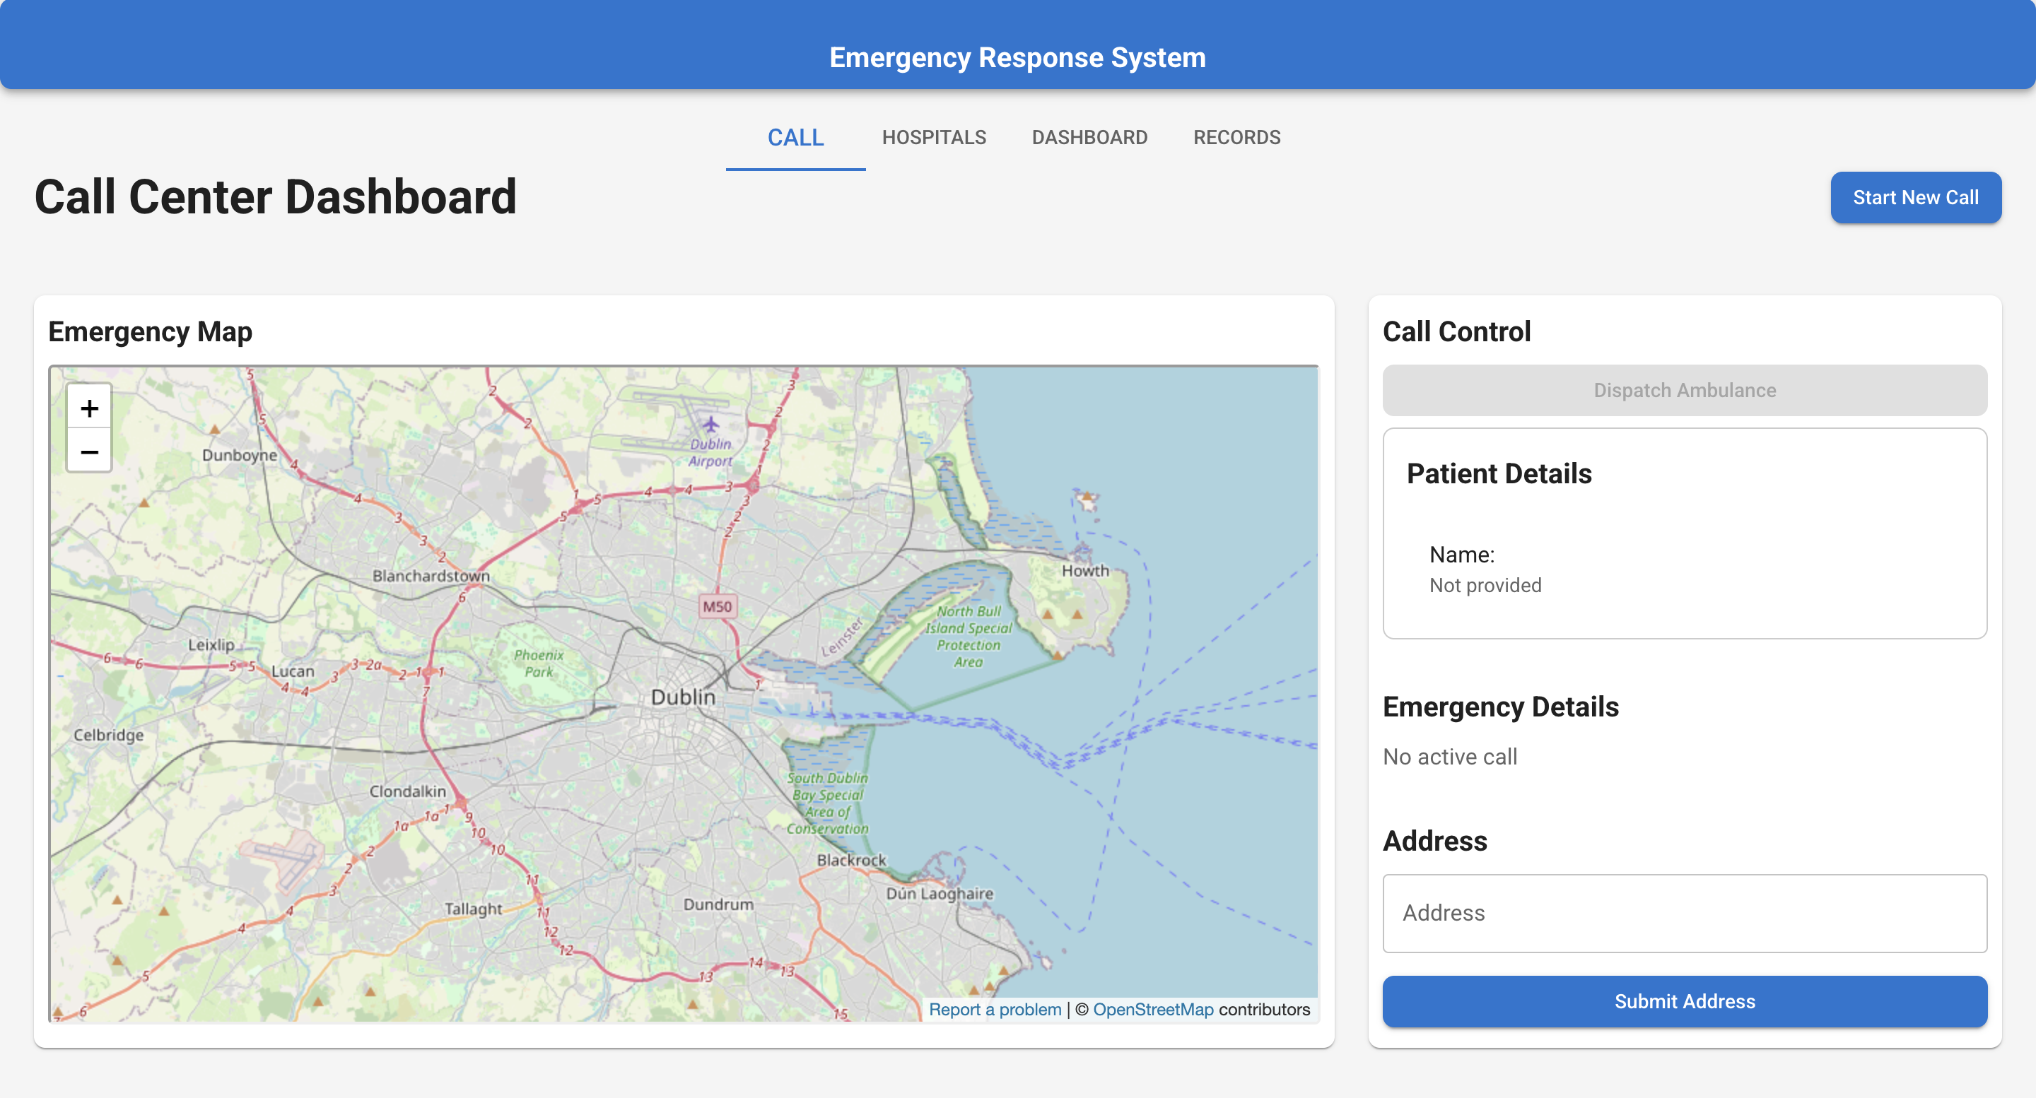Zoom in the emergency map

click(89, 408)
